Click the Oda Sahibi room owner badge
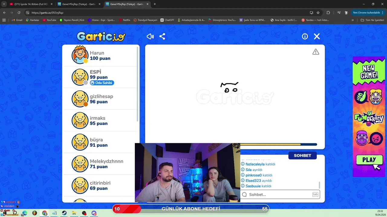The width and height of the screenshot is (387, 217). (x=102, y=83)
